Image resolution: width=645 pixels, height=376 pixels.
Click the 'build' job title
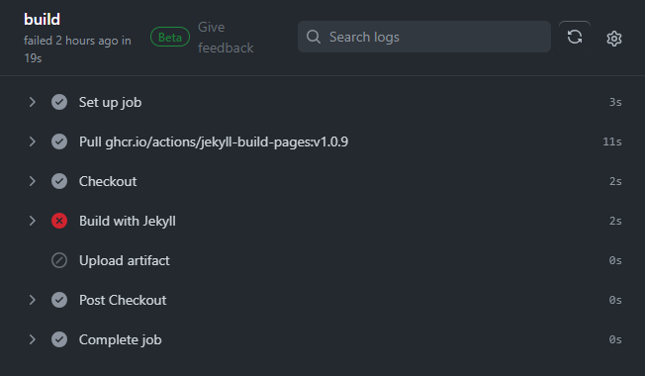tap(42, 20)
